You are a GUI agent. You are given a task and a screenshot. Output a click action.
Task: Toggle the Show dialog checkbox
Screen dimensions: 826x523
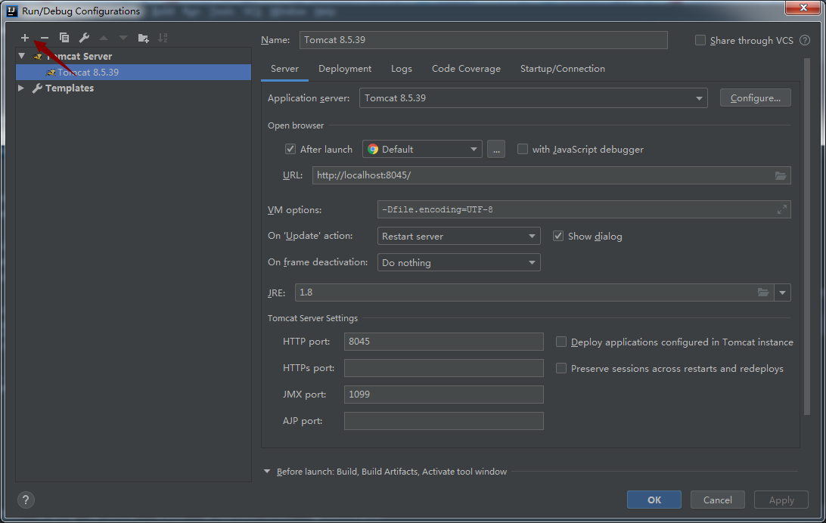(x=558, y=236)
